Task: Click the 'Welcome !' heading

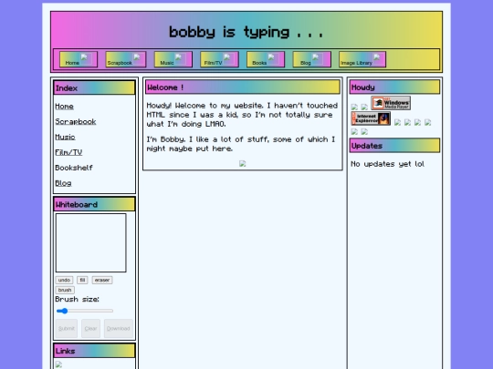Action: point(243,87)
